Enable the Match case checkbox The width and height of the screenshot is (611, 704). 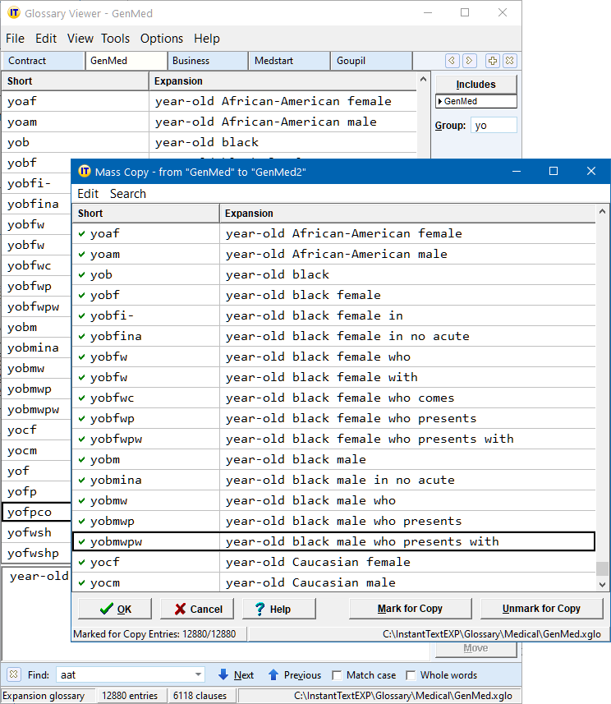(x=337, y=675)
